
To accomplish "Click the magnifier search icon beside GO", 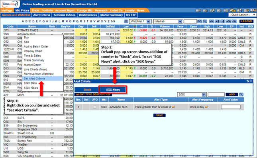I will tap(205, 21).
